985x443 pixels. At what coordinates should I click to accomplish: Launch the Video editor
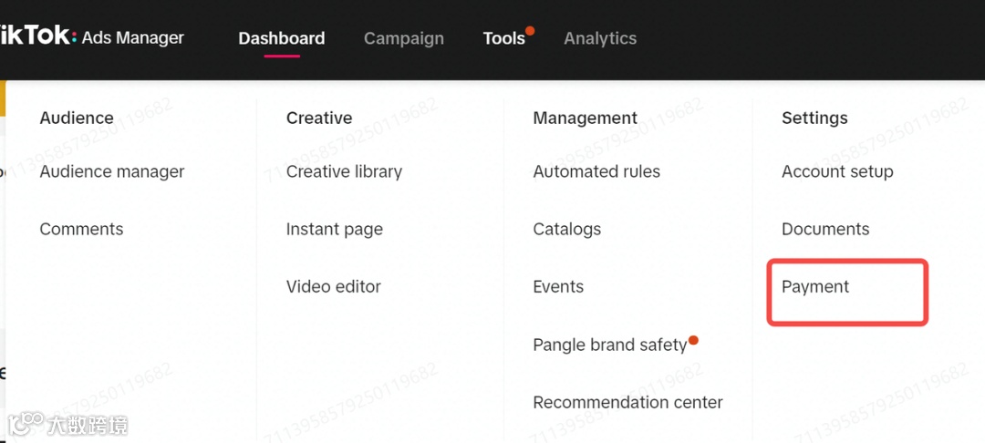click(333, 286)
